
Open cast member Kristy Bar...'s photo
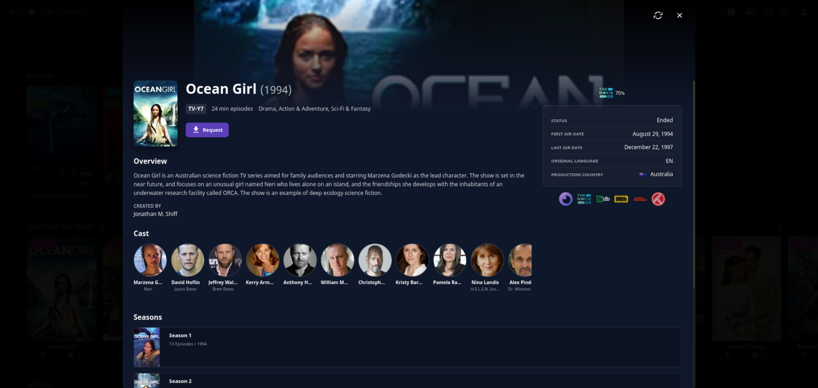click(x=412, y=260)
